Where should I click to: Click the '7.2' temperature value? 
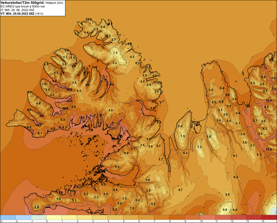coord(68,190)
